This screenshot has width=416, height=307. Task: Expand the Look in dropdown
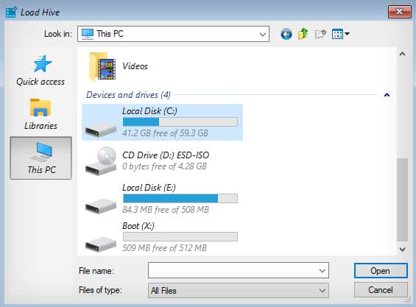(263, 34)
